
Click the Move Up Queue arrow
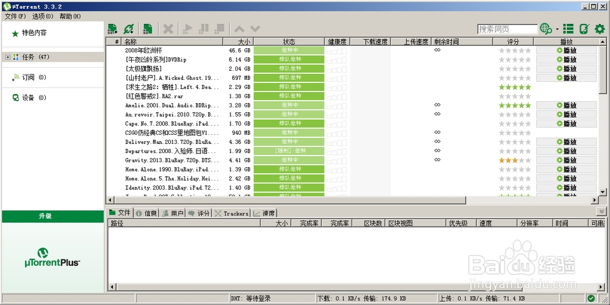coord(239,29)
